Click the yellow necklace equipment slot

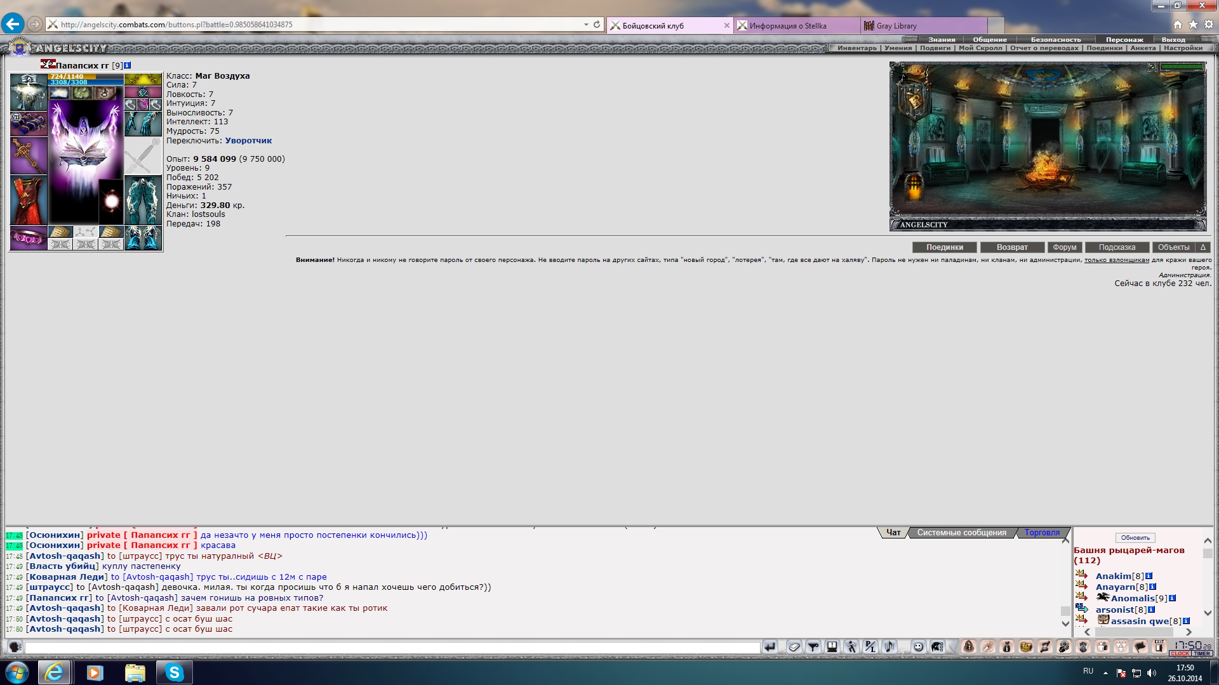tap(143, 79)
